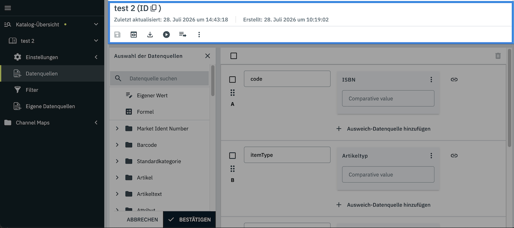Image resolution: width=514 pixels, height=228 pixels.
Task: Click the Filter funnel icon
Action: [x=18, y=90]
